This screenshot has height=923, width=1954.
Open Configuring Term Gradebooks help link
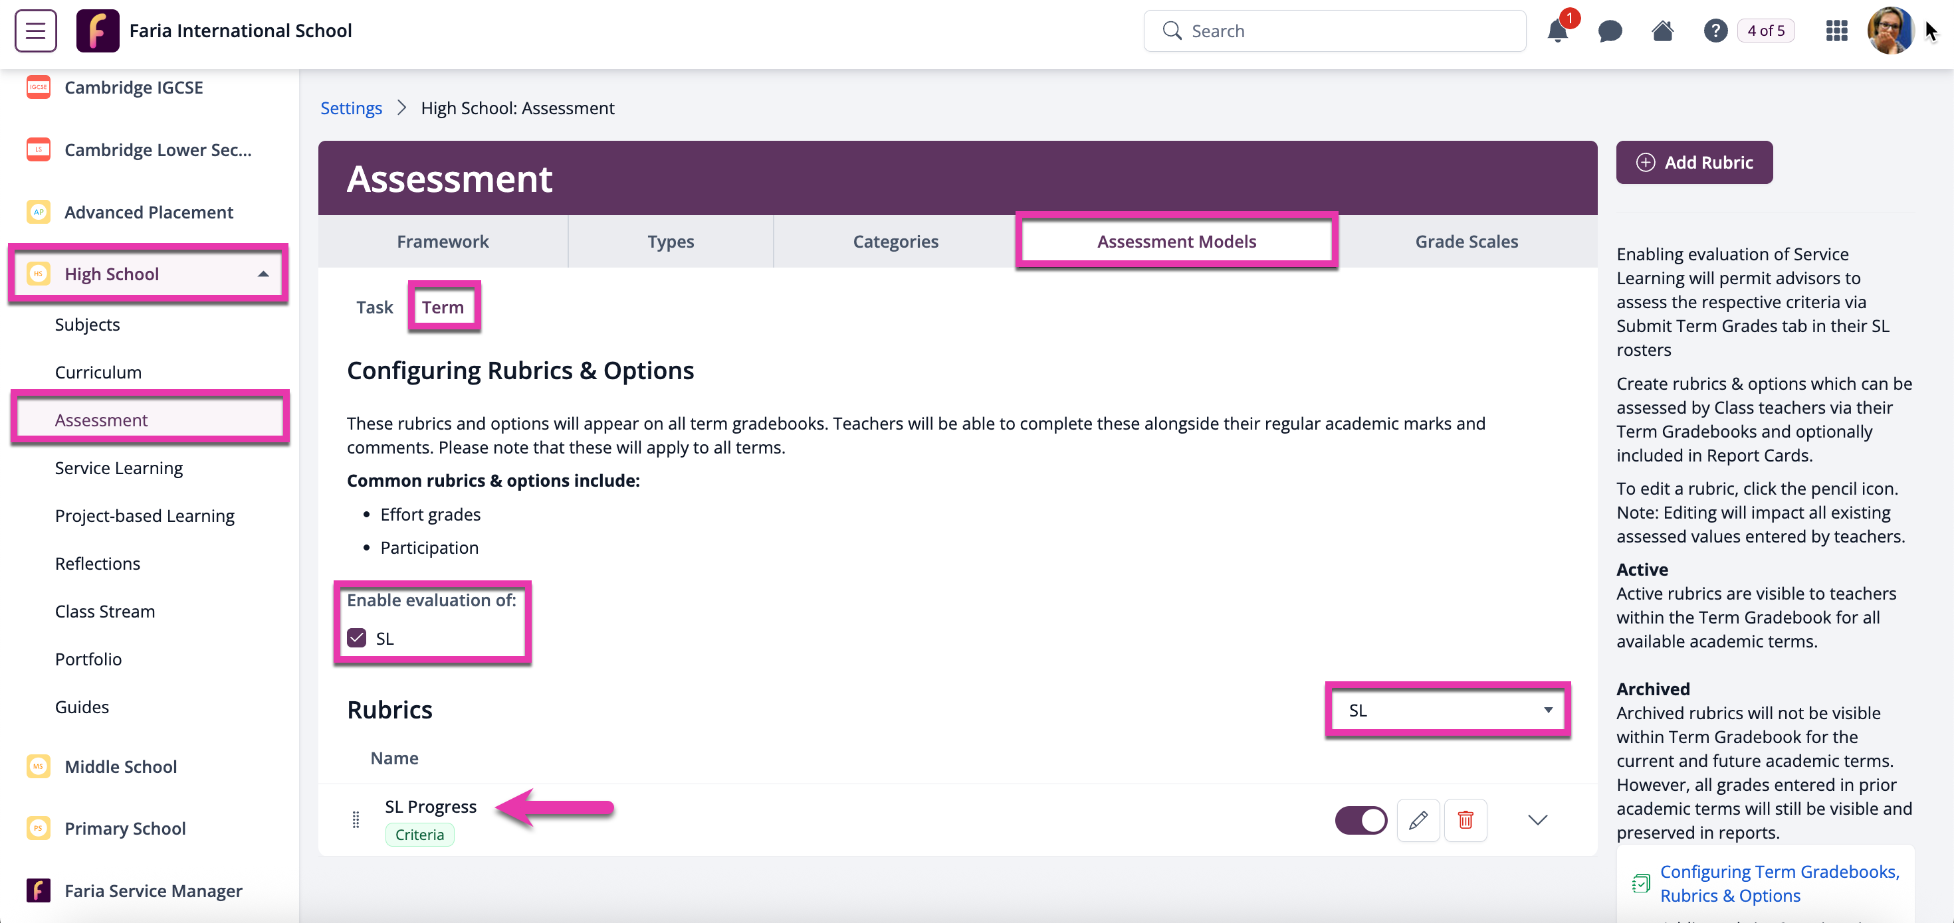click(x=1780, y=884)
